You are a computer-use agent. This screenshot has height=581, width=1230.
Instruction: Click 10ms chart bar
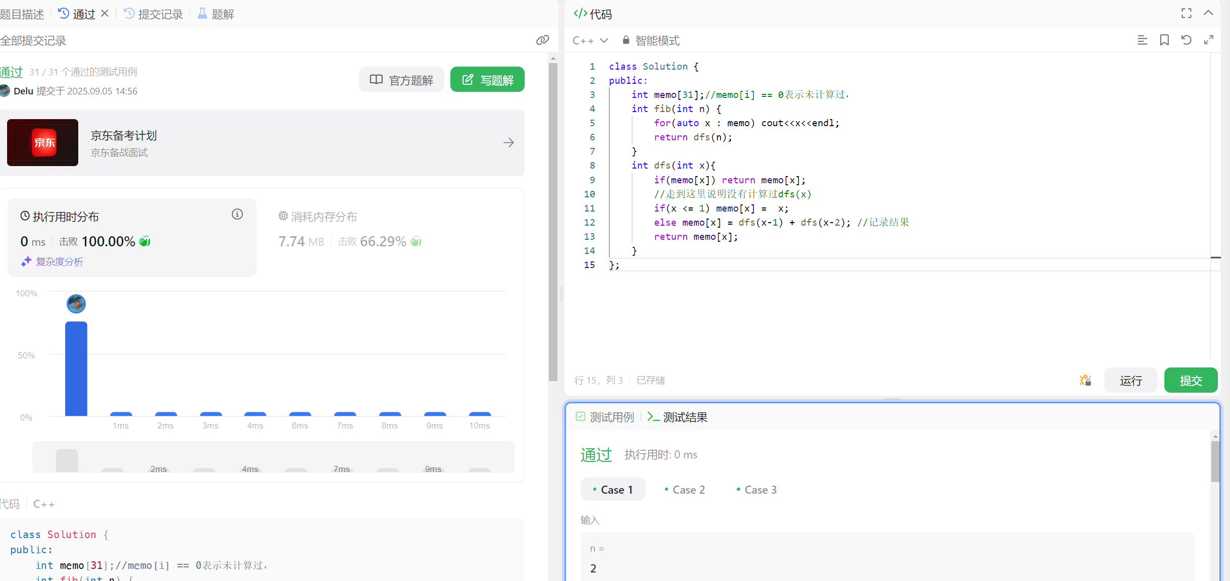pos(480,414)
